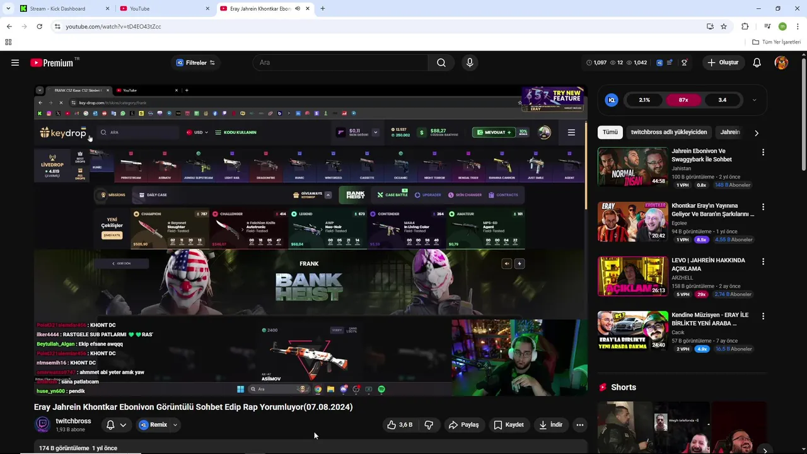Viewport: 807px width, 454px height.
Task: Open more options for LEVO Jahrein video
Action: (763, 262)
